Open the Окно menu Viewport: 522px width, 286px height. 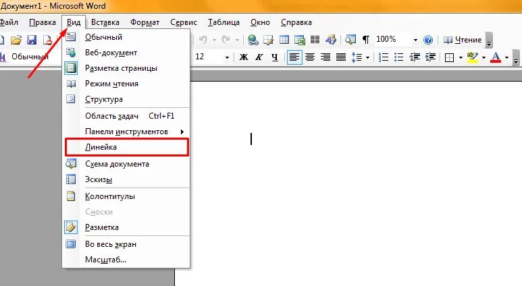260,22
